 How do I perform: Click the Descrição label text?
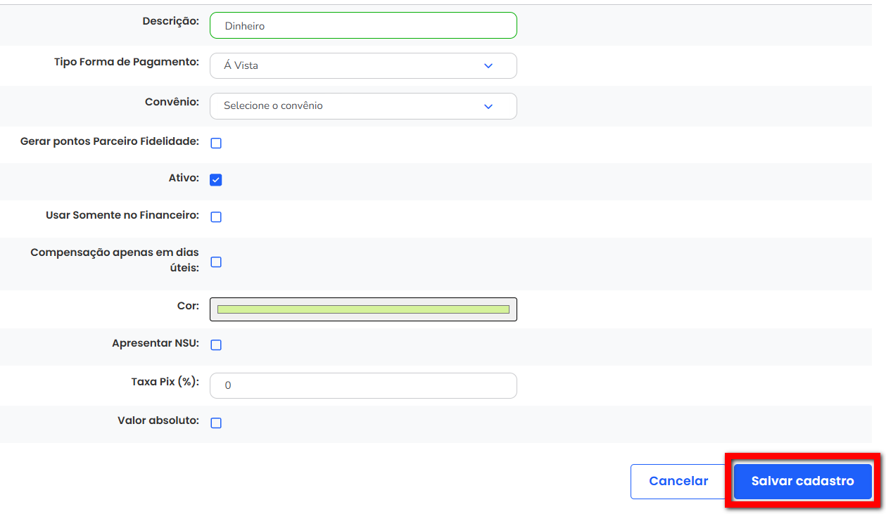click(x=170, y=21)
